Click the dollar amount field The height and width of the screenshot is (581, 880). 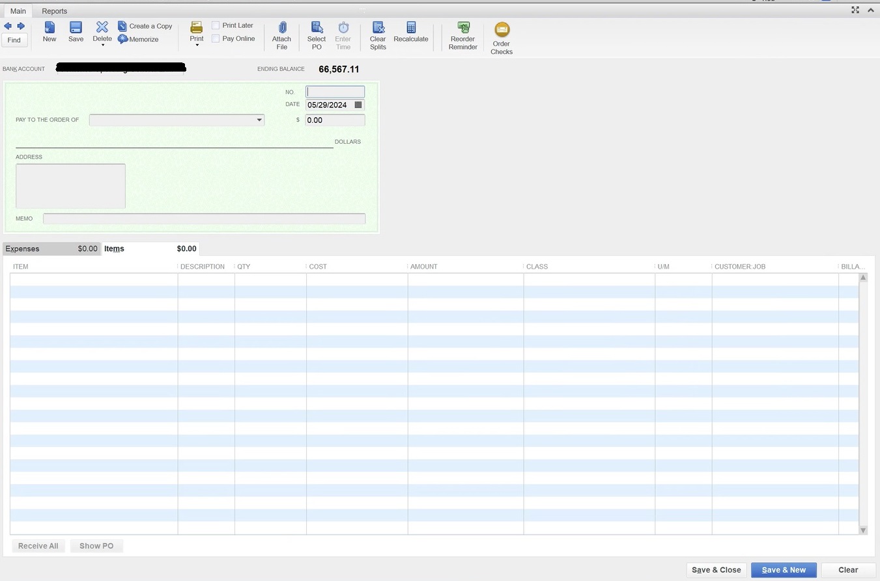pos(335,120)
